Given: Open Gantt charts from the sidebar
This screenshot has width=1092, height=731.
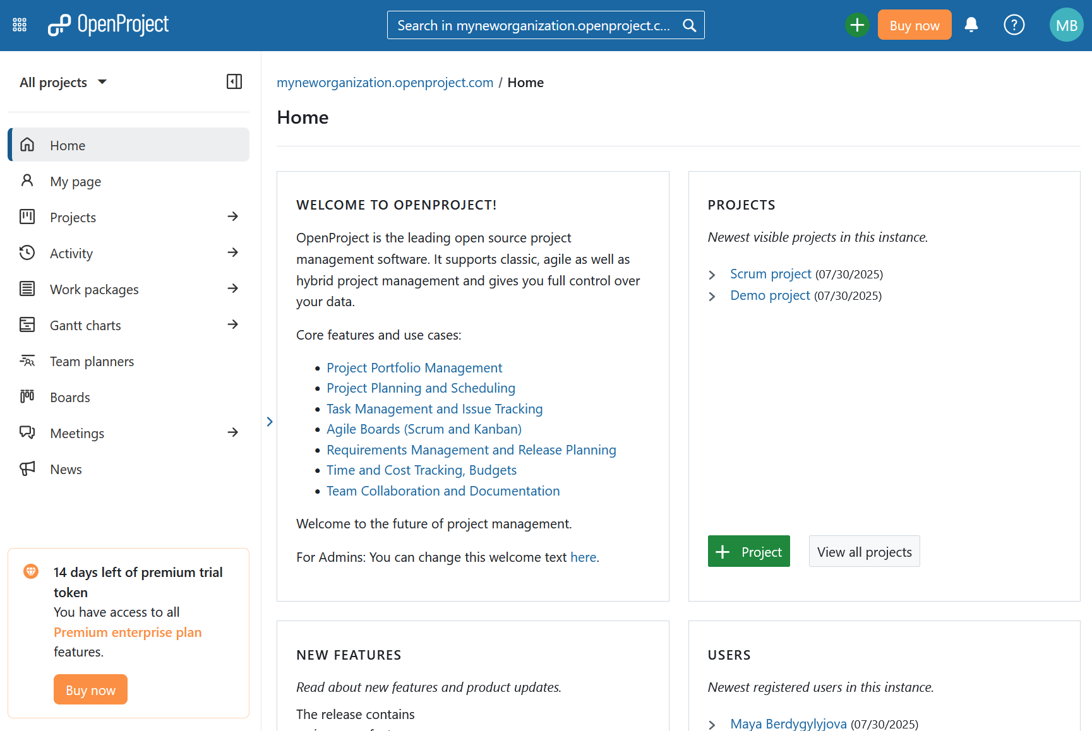Looking at the screenshot, I should click(85, 325).
